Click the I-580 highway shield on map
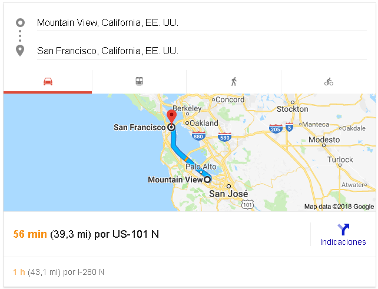 [224, 137]
